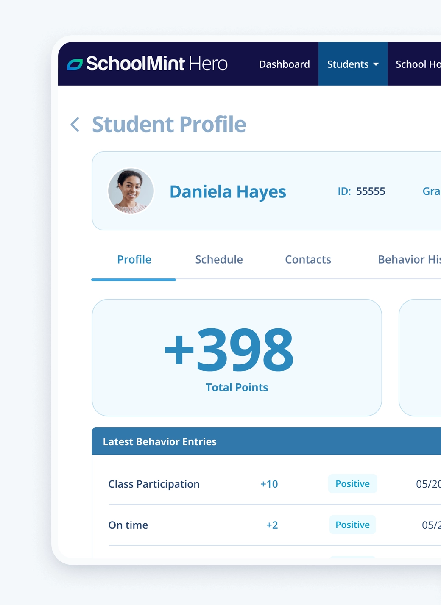Click the +398 Total Points card

pyautogui.click(x=237, y=358)
